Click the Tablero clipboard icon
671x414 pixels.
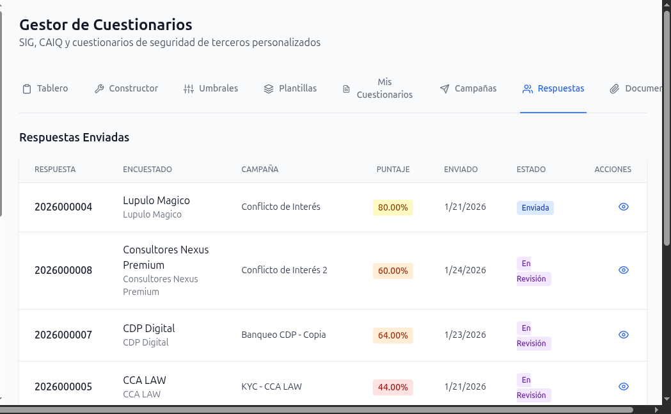point(26,88)
